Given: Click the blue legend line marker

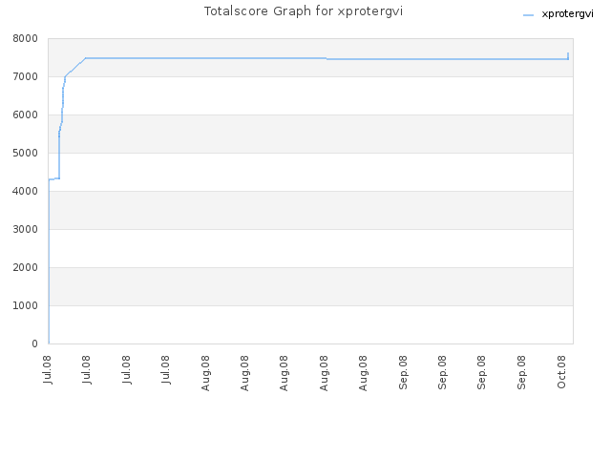Looking at the screenshot, I should click(528, 15).
